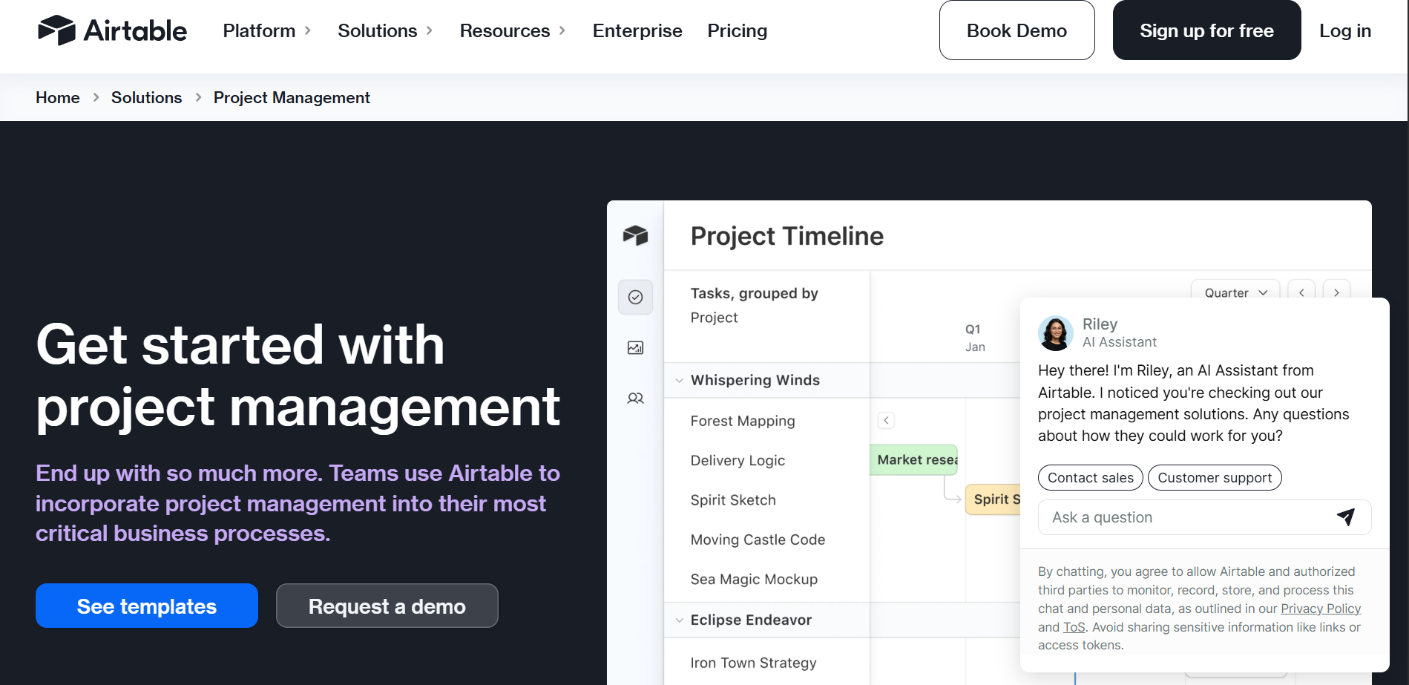Click the send arrow icon in chat
The image size is (1409, 685).
click(x=1345, y=517)
